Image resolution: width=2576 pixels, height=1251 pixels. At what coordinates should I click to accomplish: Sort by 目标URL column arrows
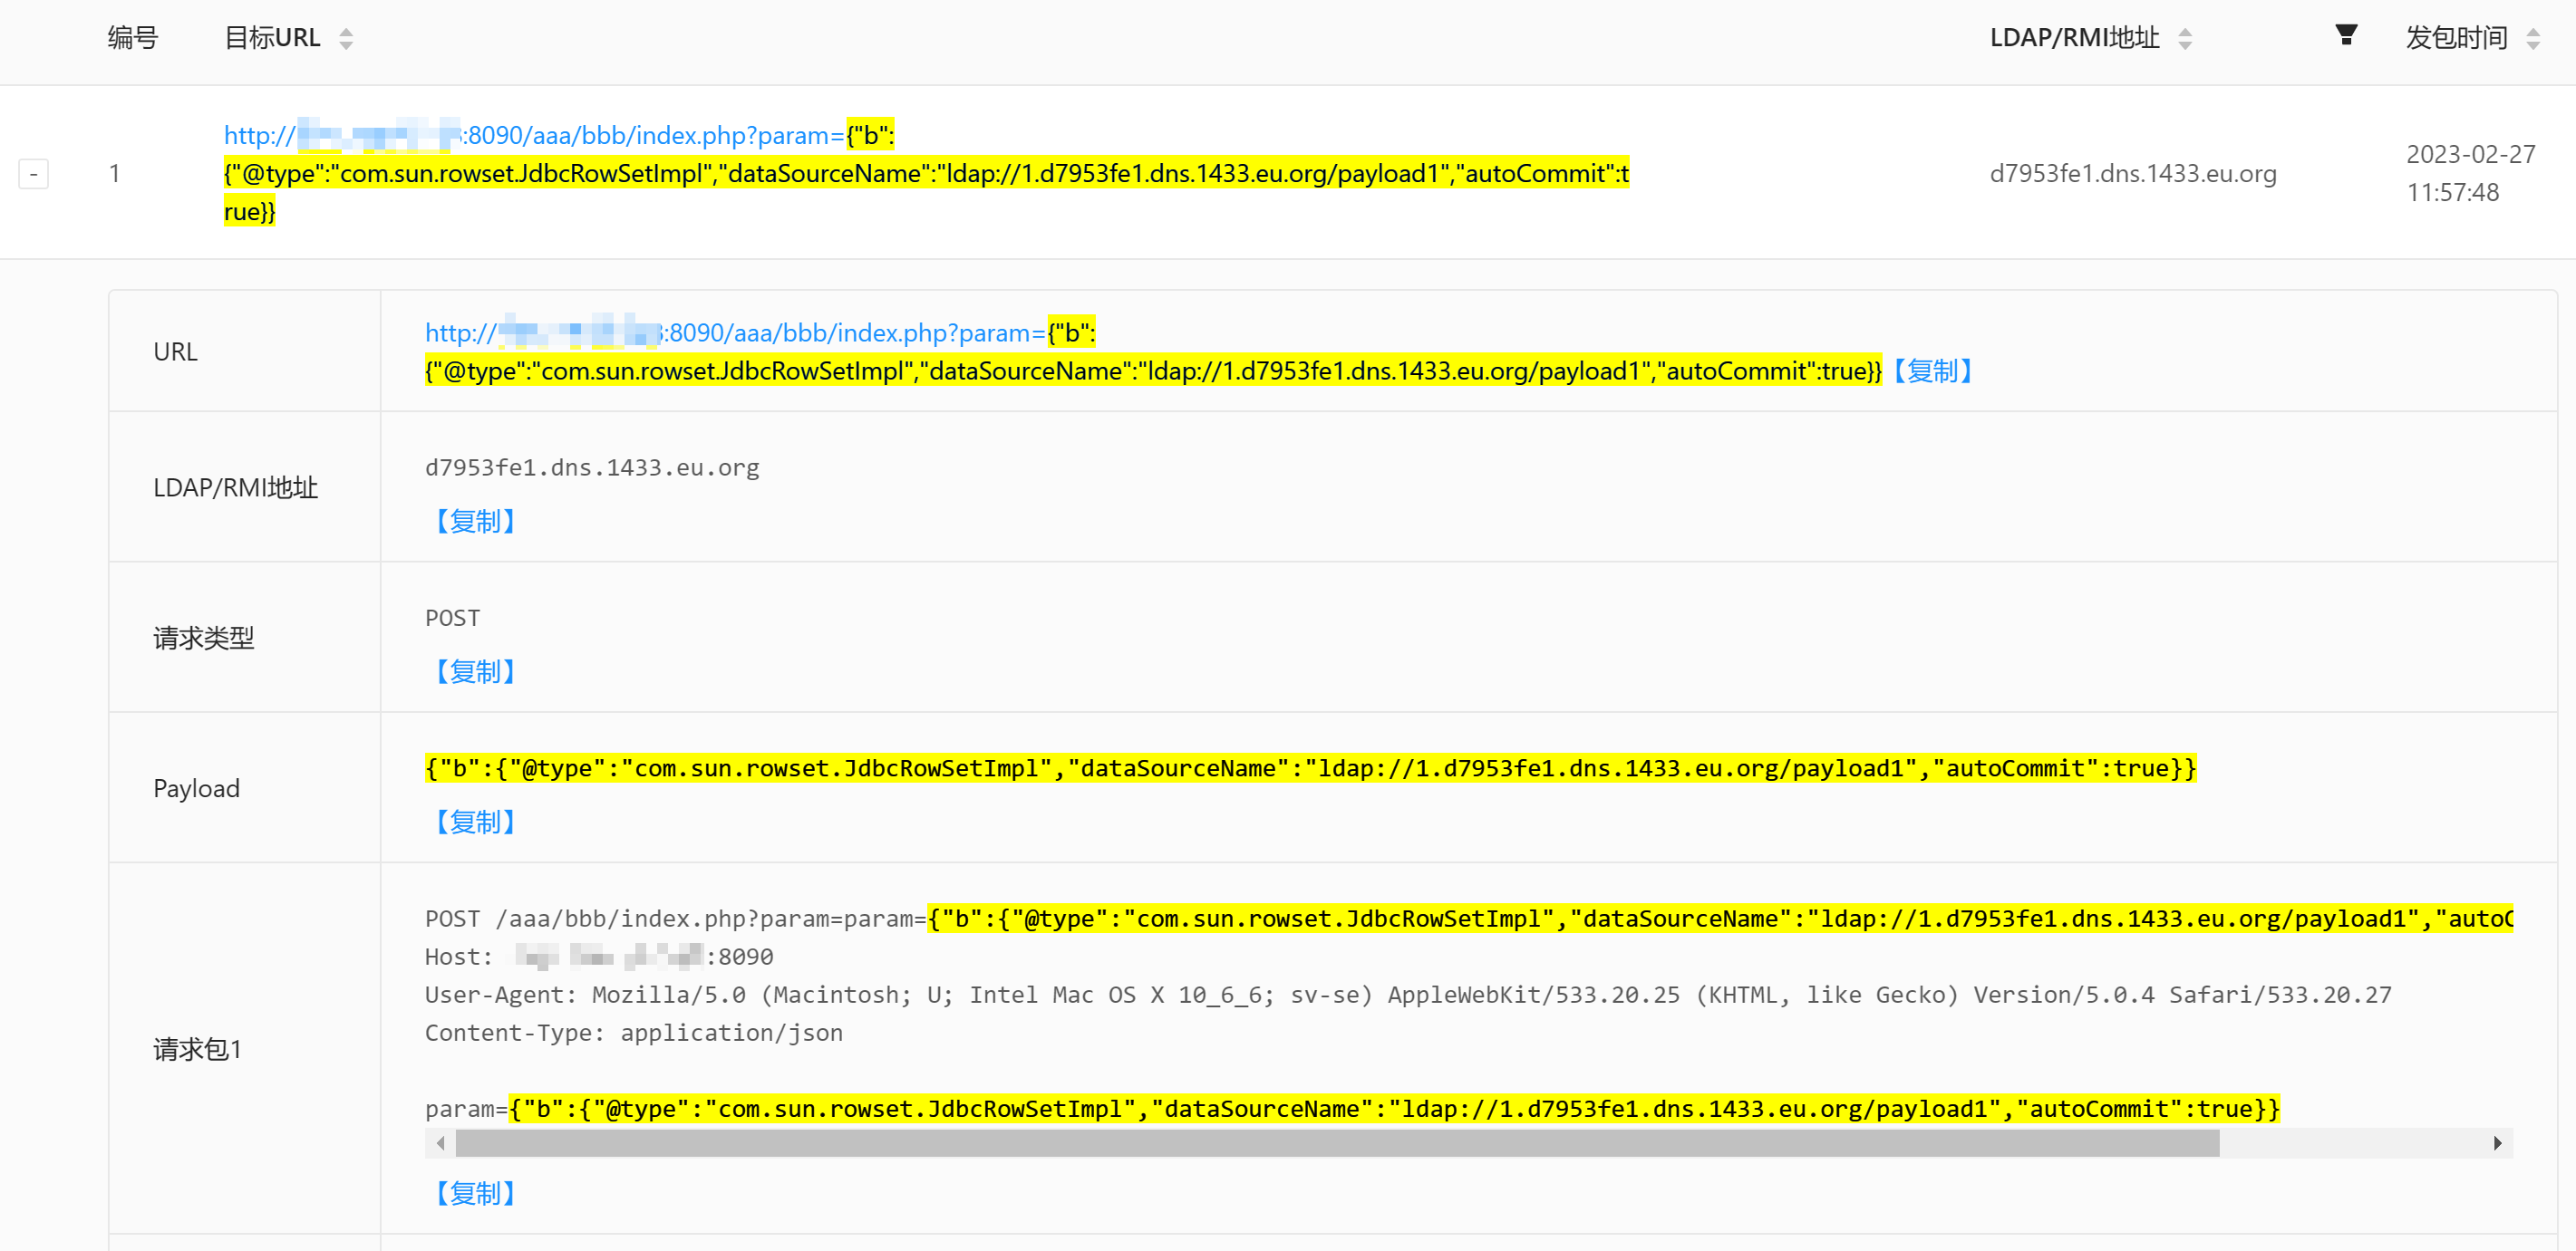(346, 39)
